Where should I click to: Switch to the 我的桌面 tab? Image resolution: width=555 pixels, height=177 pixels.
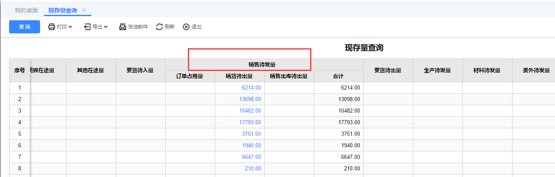coord(26,10)
